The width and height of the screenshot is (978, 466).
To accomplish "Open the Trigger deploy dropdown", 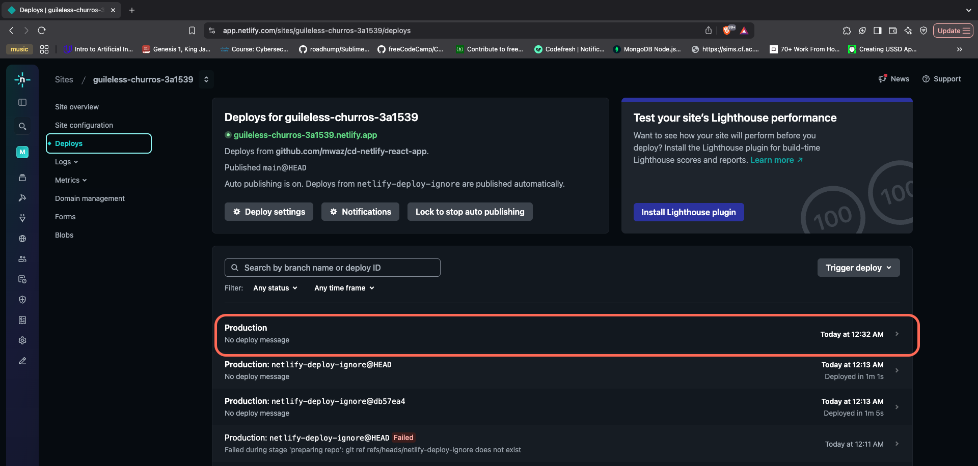I will coord(858,268).
